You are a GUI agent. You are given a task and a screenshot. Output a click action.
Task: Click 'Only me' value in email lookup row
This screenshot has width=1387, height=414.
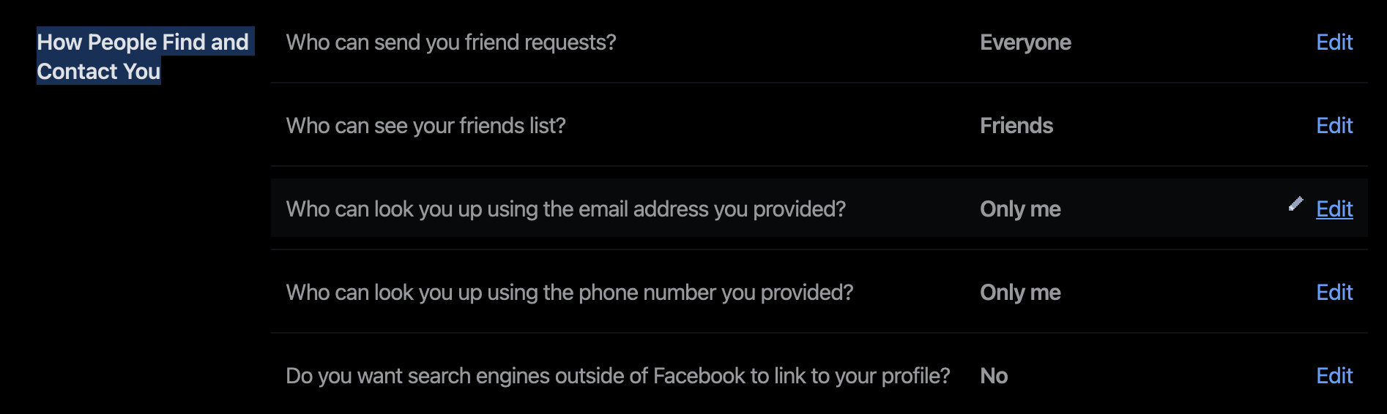pyautogui.click(x=1020, y=209)
